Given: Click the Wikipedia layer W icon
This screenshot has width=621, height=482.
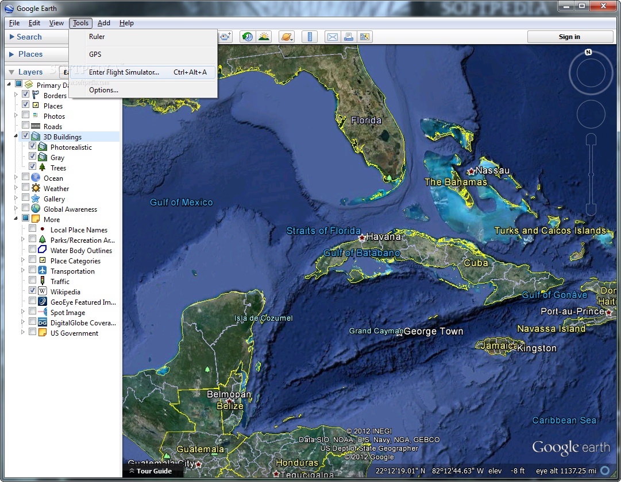Looking at the screenshot, I should [x=43, y=291].
